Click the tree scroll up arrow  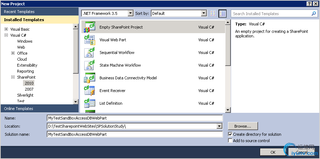[76, 26]
